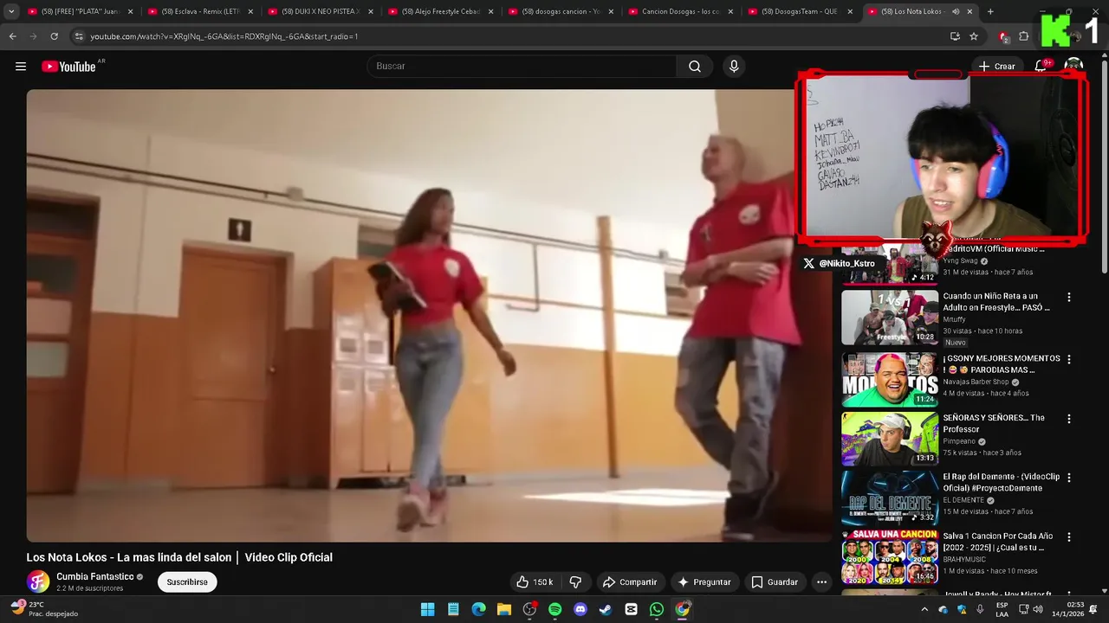Mute the Los Nota Lokos tab speaker icon
The height and width of the screenshot is (623, 1109).
(956, 12)
